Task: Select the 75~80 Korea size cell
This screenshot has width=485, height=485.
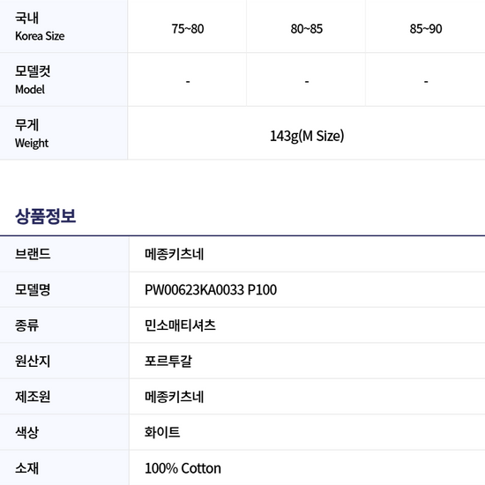Action: (187, 26)
